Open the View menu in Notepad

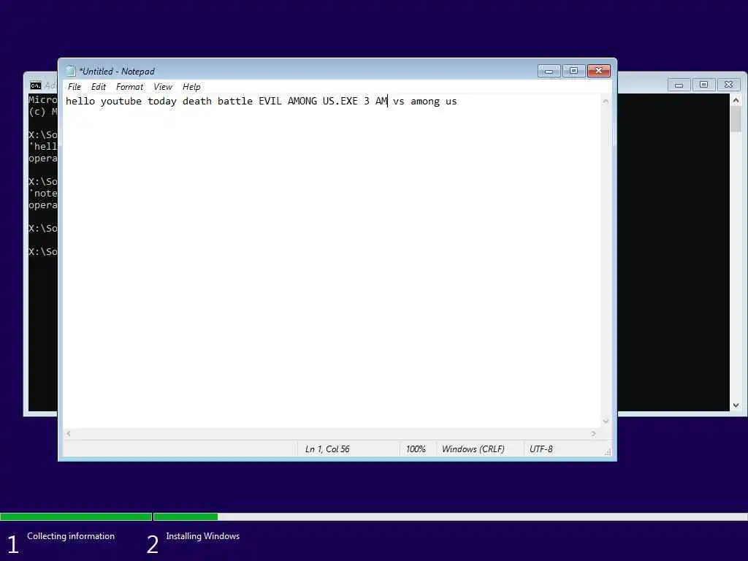click(x=163, y=87)
